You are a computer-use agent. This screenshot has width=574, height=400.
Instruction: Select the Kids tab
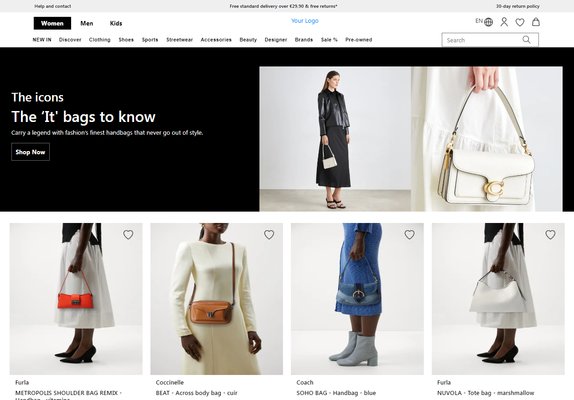pos(116,23)
